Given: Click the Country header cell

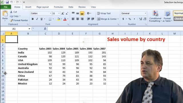Looking at the screenshot, I should [28, 49].
